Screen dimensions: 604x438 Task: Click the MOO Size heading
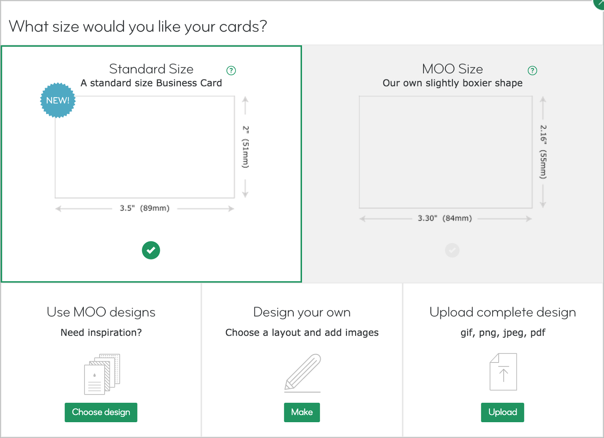coord(452,69)
